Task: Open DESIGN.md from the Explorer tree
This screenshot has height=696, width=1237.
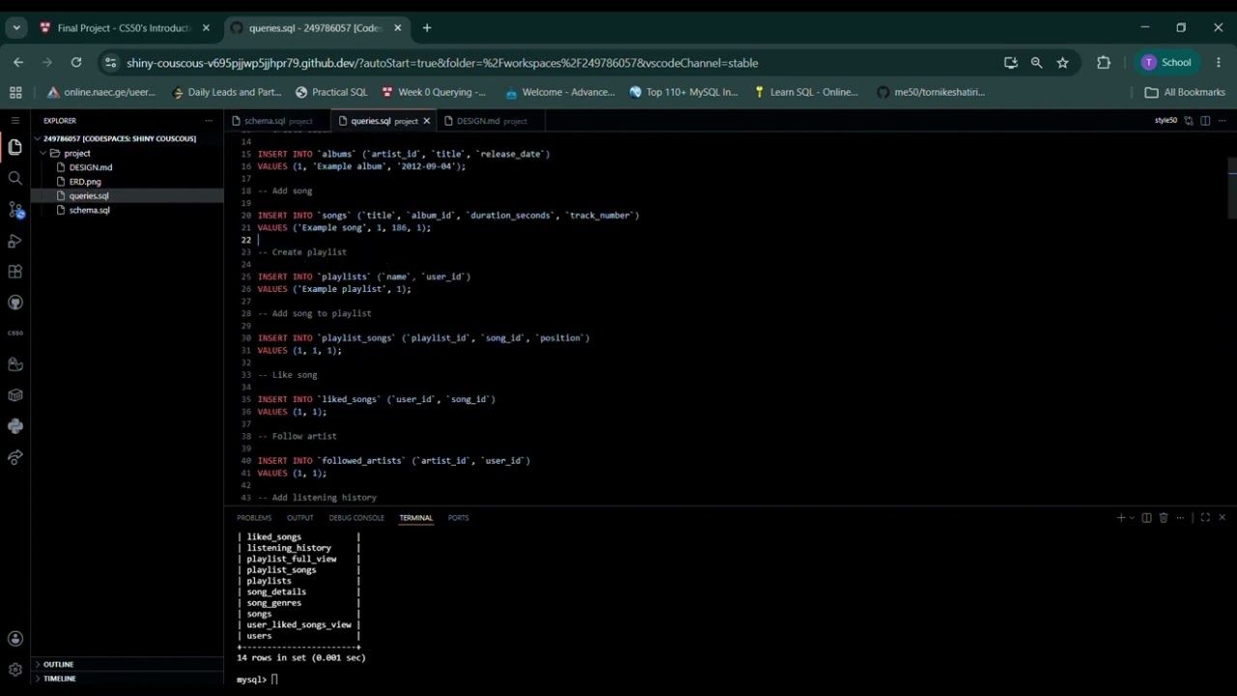Action: (x=127, y=167)
